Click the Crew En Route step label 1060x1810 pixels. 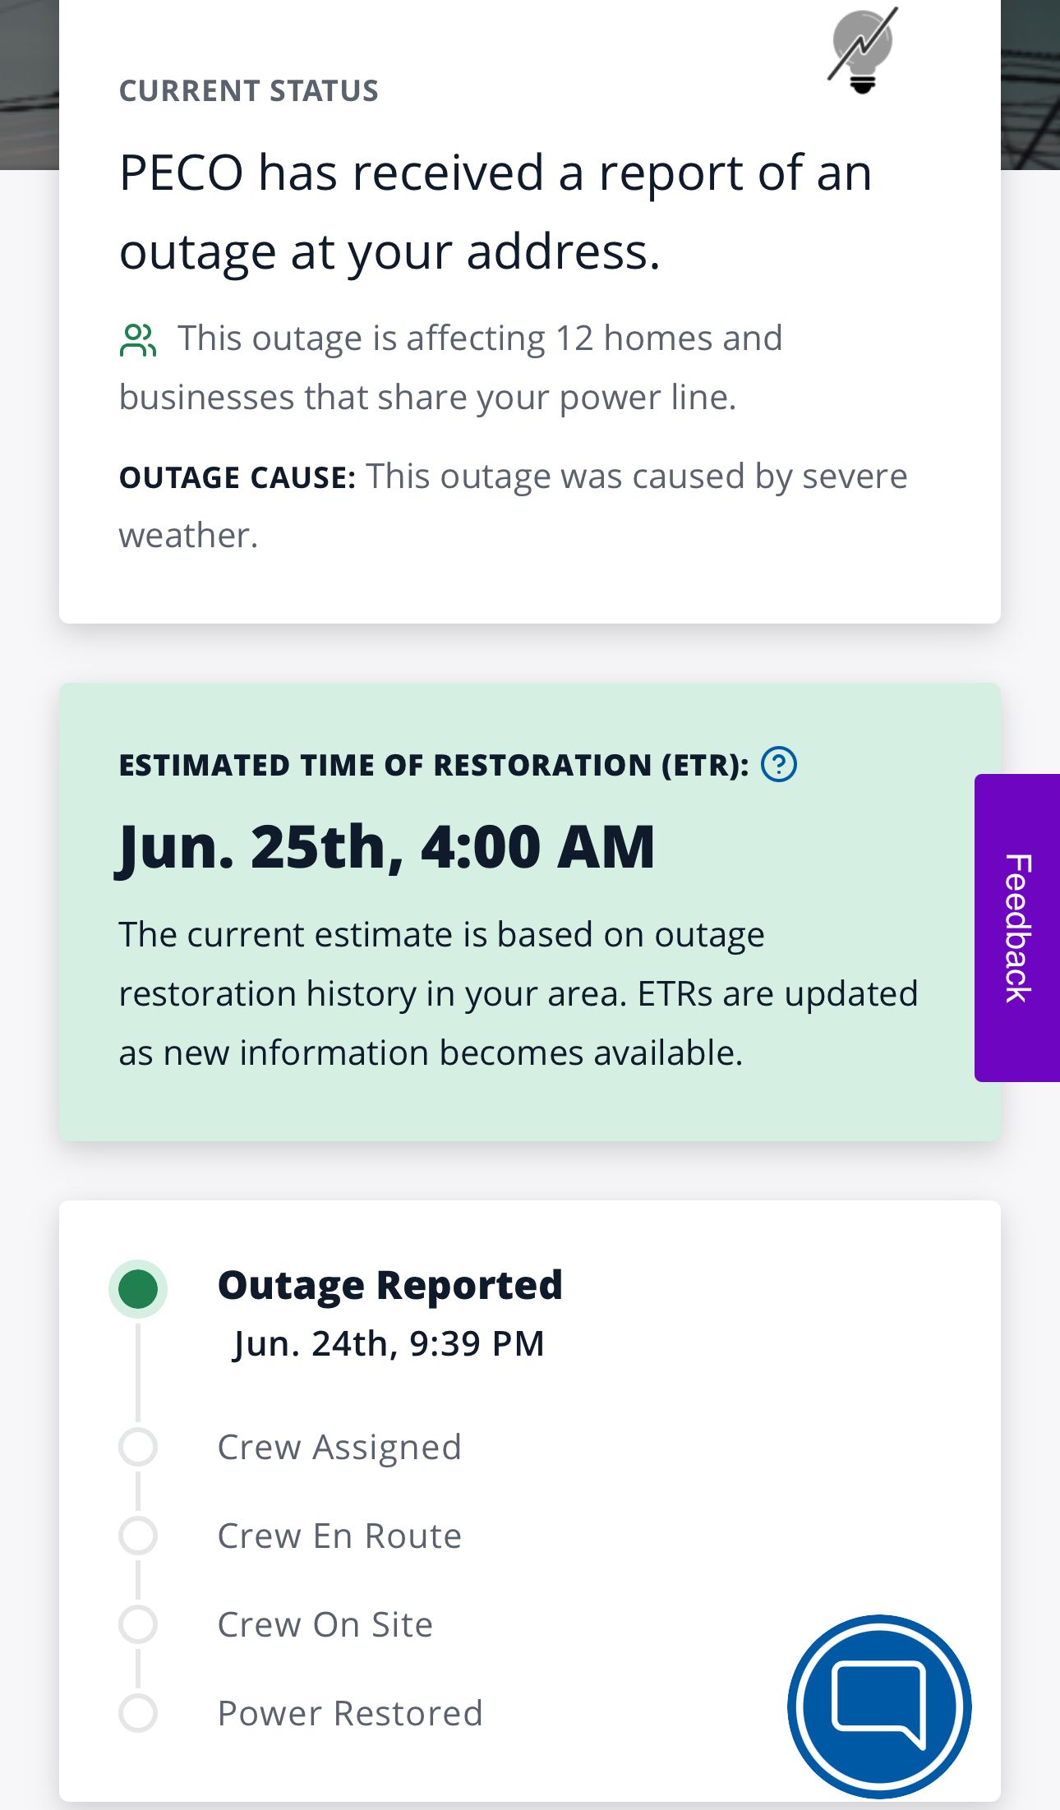tap(339, 1536)
